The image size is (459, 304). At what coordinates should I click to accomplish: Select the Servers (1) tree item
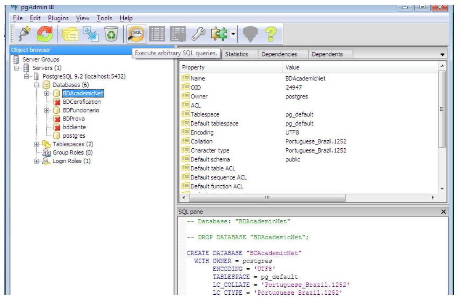[47, 68]
